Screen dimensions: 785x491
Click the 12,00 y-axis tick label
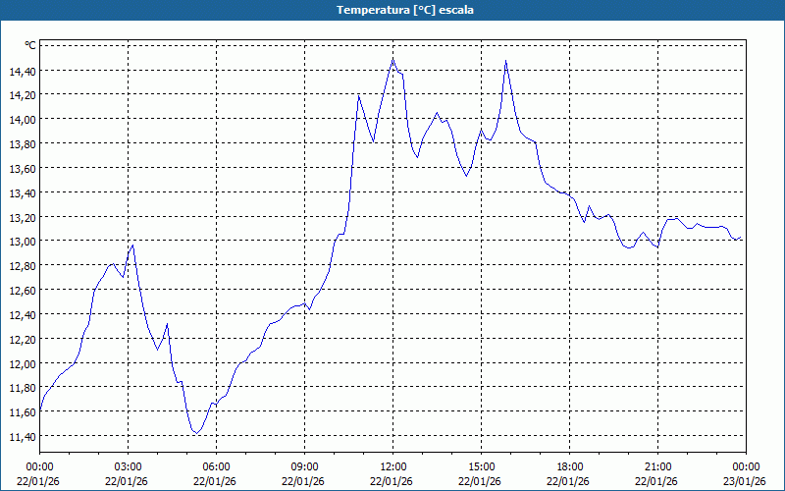coord(22,363)
